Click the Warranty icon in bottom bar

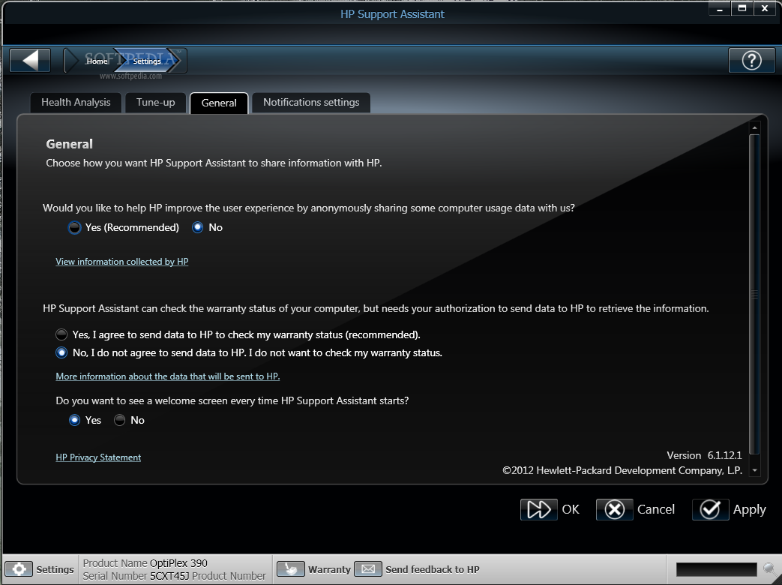290,569
